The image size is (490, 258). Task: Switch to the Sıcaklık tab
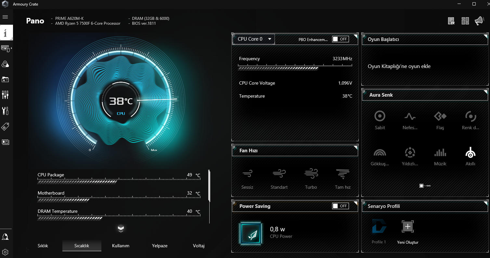[x=82, y=246]
